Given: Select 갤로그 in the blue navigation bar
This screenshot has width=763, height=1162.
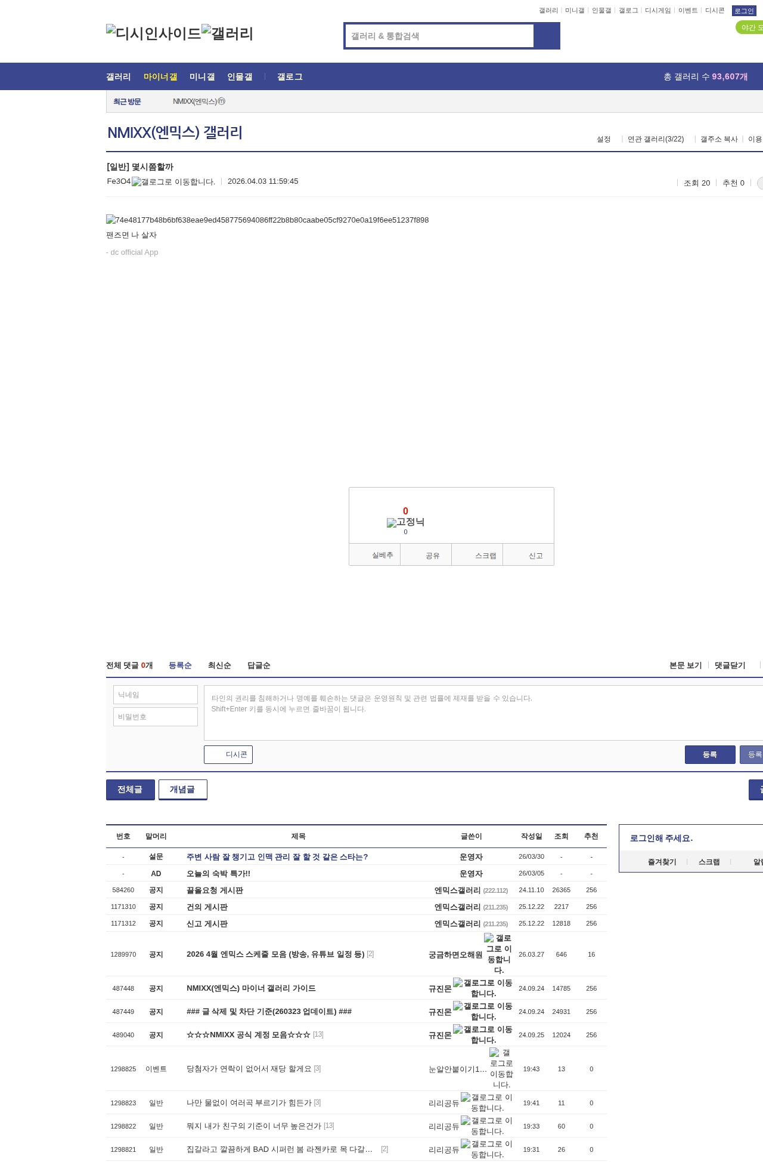Looking at the screenshot, I should (290, 76).
